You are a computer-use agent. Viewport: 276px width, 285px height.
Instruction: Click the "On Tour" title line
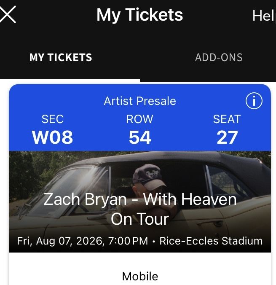(x=140, y=219)
